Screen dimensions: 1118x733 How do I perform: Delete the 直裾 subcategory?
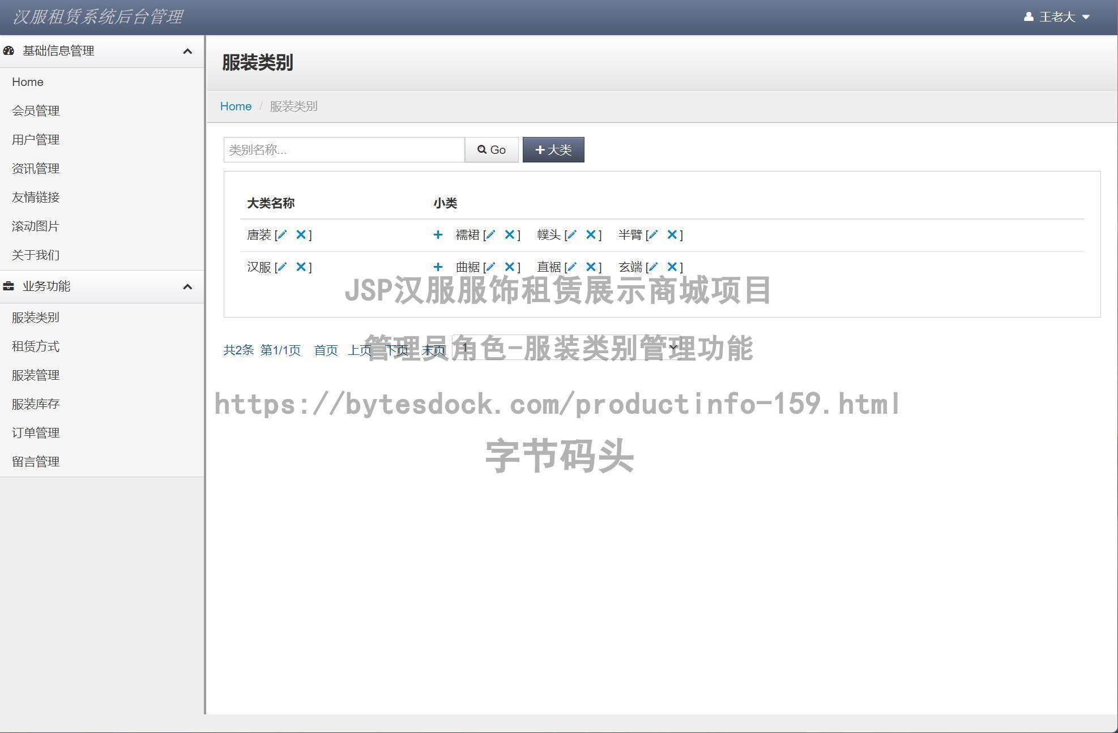(591, 267)
